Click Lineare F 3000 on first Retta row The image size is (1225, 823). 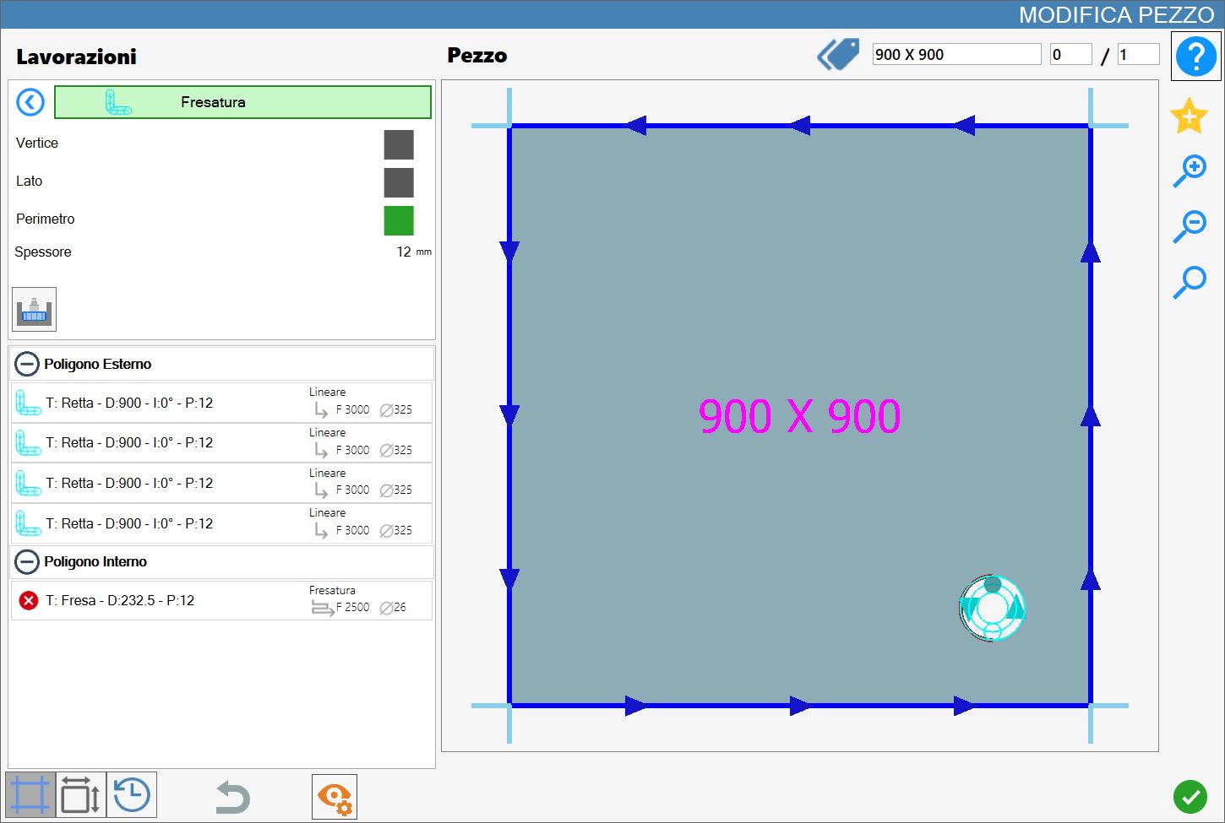point(360,402)
